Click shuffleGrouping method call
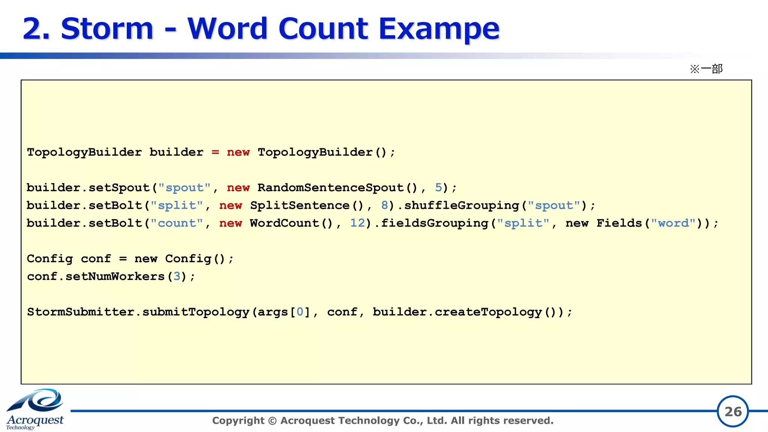Viewport: 768px width, 432px height. 461,205
